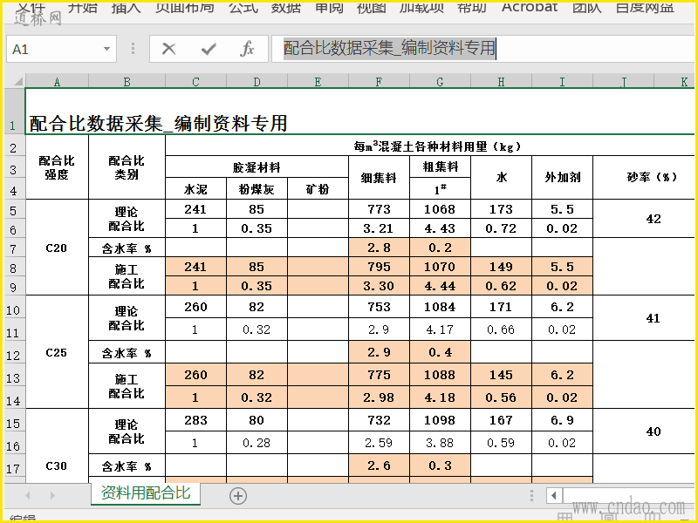Confirm the entry with the checkmark icon
The image size is (698, 523).
pos(209,49)
